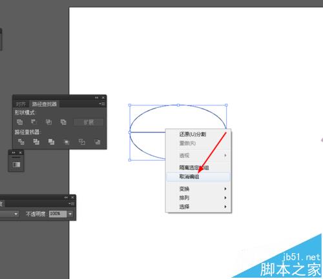Click the greyed-out 重做(R) context menu entry
This screenshot has width=323, height=279.
[198, 143]
